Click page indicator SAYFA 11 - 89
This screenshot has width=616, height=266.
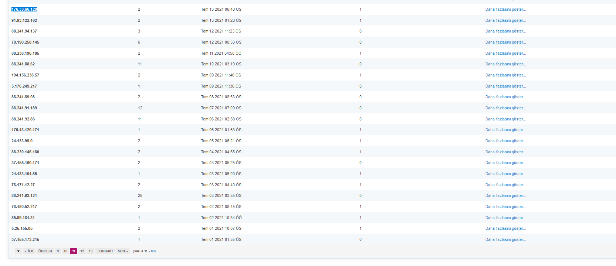pos(144,251)
